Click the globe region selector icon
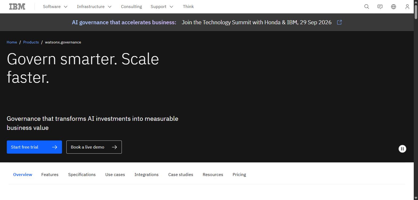Viewport: 418px width, 200px height. (393, 7)
